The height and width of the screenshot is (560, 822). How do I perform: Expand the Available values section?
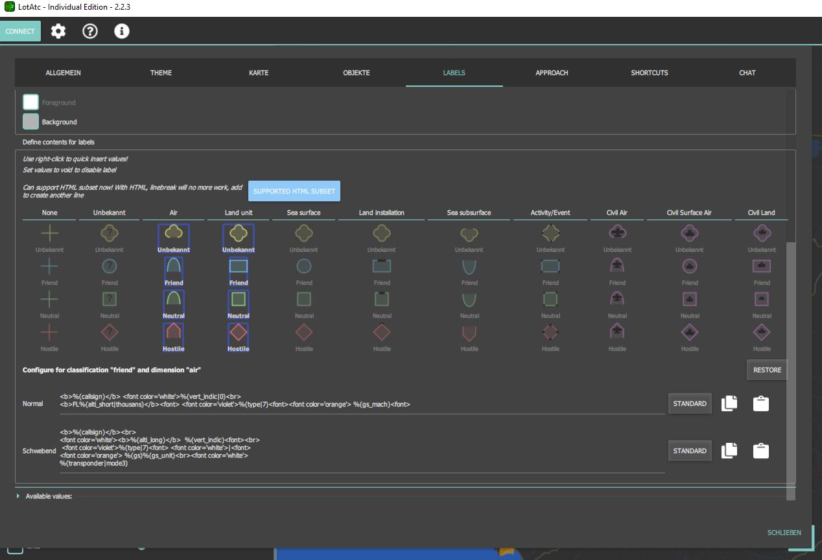18,497
